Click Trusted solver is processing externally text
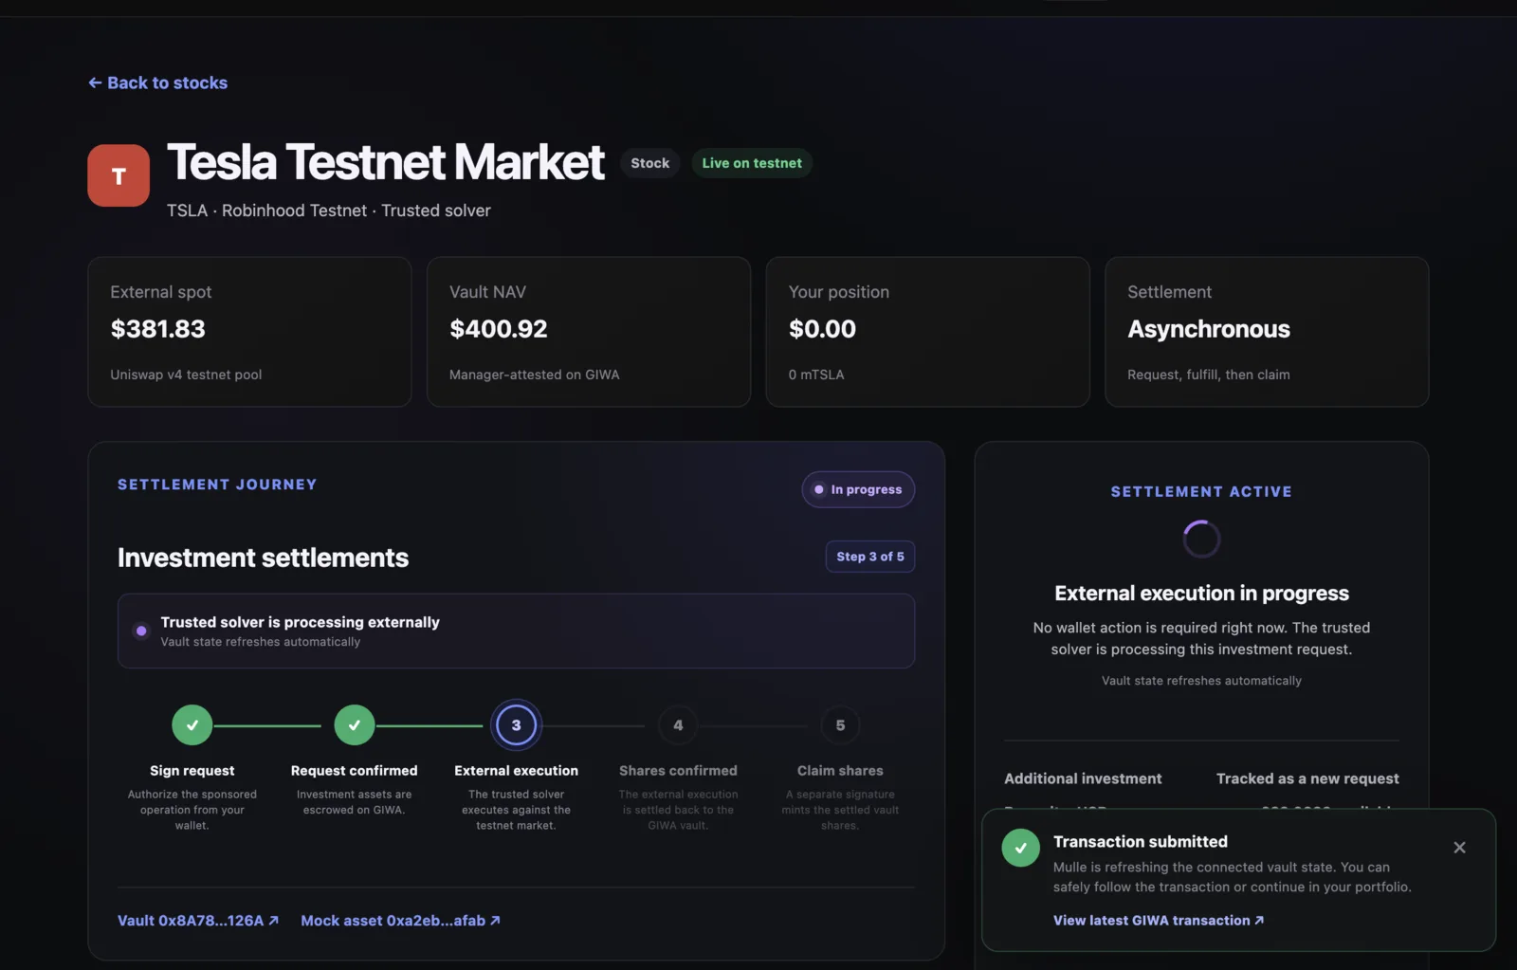1517x970 pixels. coord(301,622)
